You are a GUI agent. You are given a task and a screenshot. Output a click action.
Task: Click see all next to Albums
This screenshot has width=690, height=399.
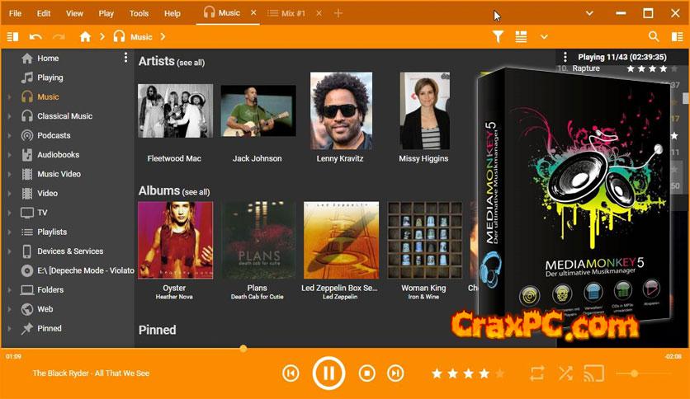click(x=196, y=192)
